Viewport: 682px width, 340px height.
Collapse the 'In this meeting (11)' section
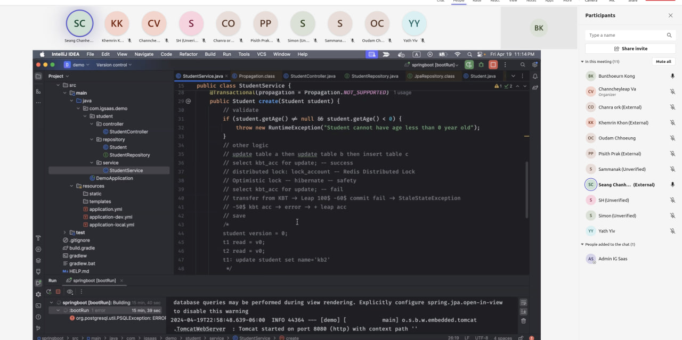[x=582, y=62]
